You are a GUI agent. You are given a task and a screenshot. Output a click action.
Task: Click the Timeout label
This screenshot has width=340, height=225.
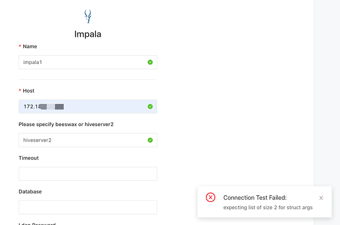point(29,158)
